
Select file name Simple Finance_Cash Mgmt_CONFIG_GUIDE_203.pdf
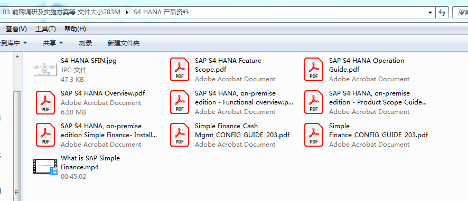[x=242, y=130]
